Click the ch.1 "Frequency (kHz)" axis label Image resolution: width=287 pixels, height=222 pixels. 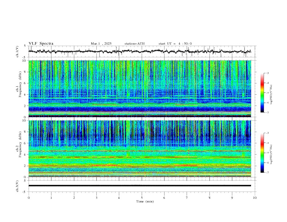tap(20, 84)
